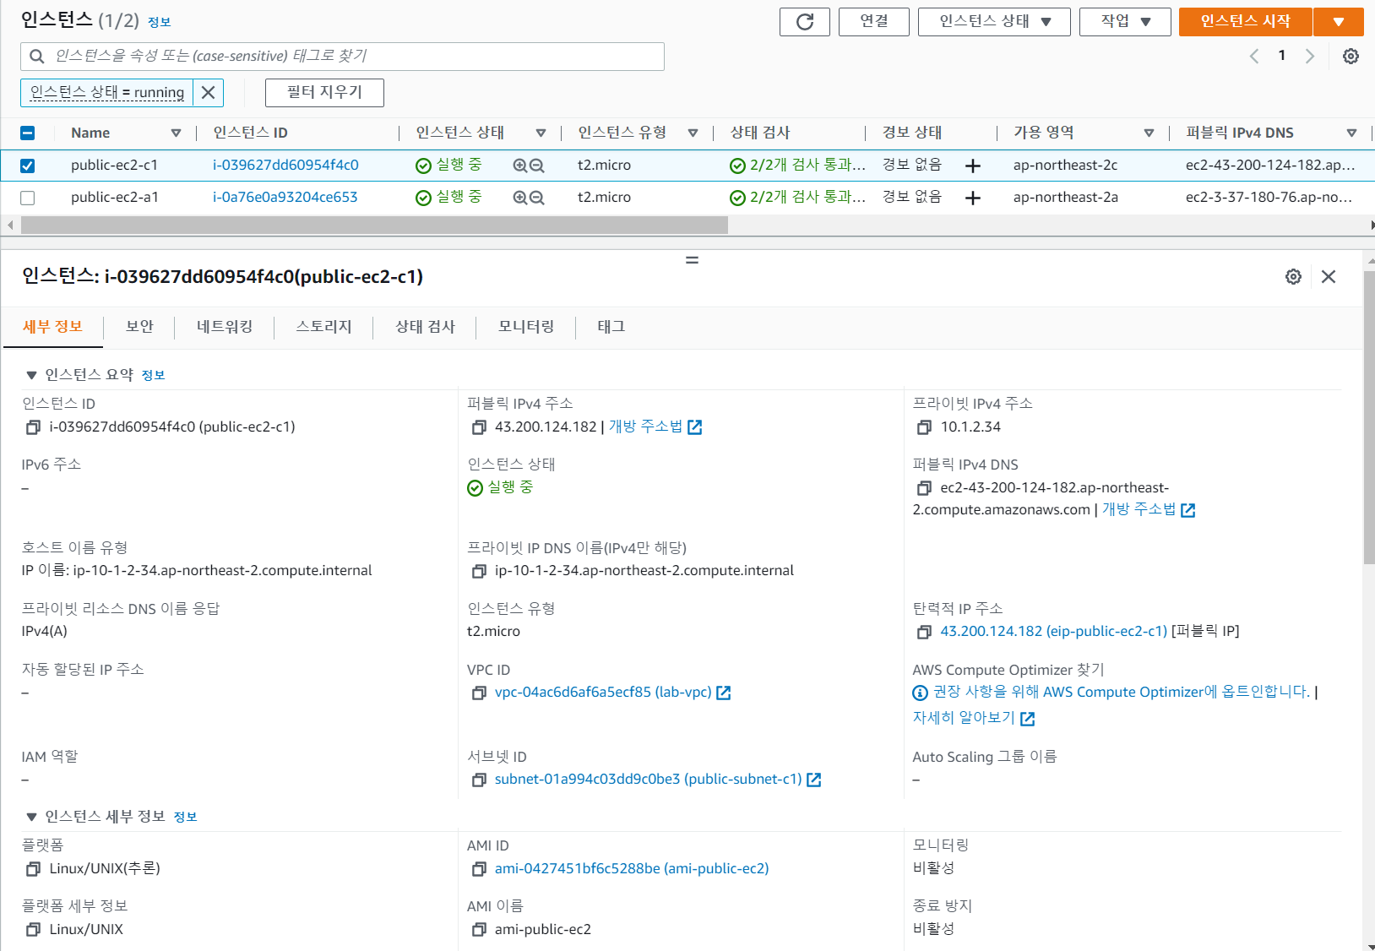
Task: Click the 연결 button
Action: [x=873, y=22]
